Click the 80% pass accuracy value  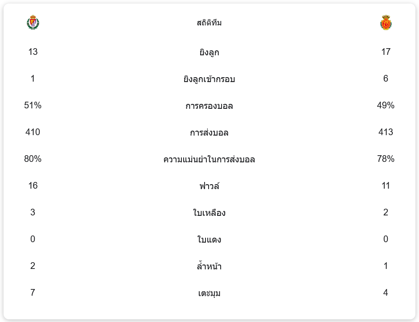tap(33, 159)
